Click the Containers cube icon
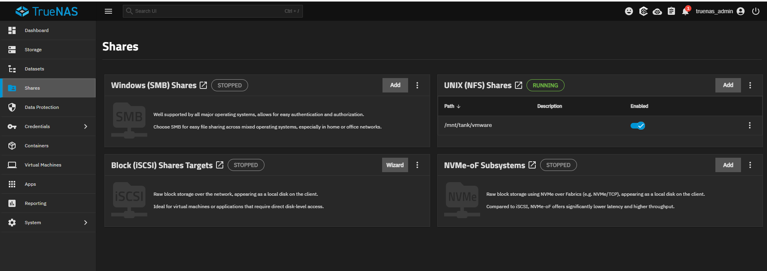Screen dimensions: 767x271 pyautogui.click(x=12, y=146)
